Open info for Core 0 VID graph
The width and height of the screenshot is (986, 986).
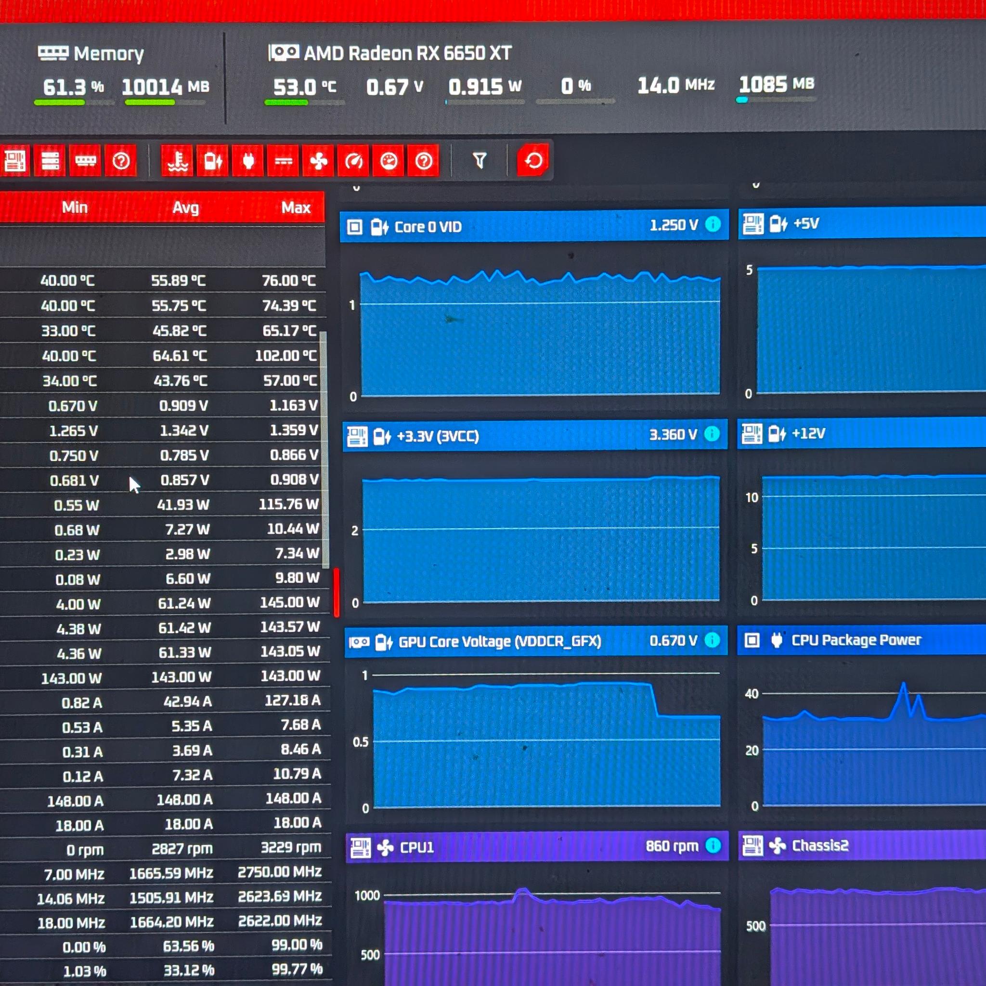click(x=713, y=224)
